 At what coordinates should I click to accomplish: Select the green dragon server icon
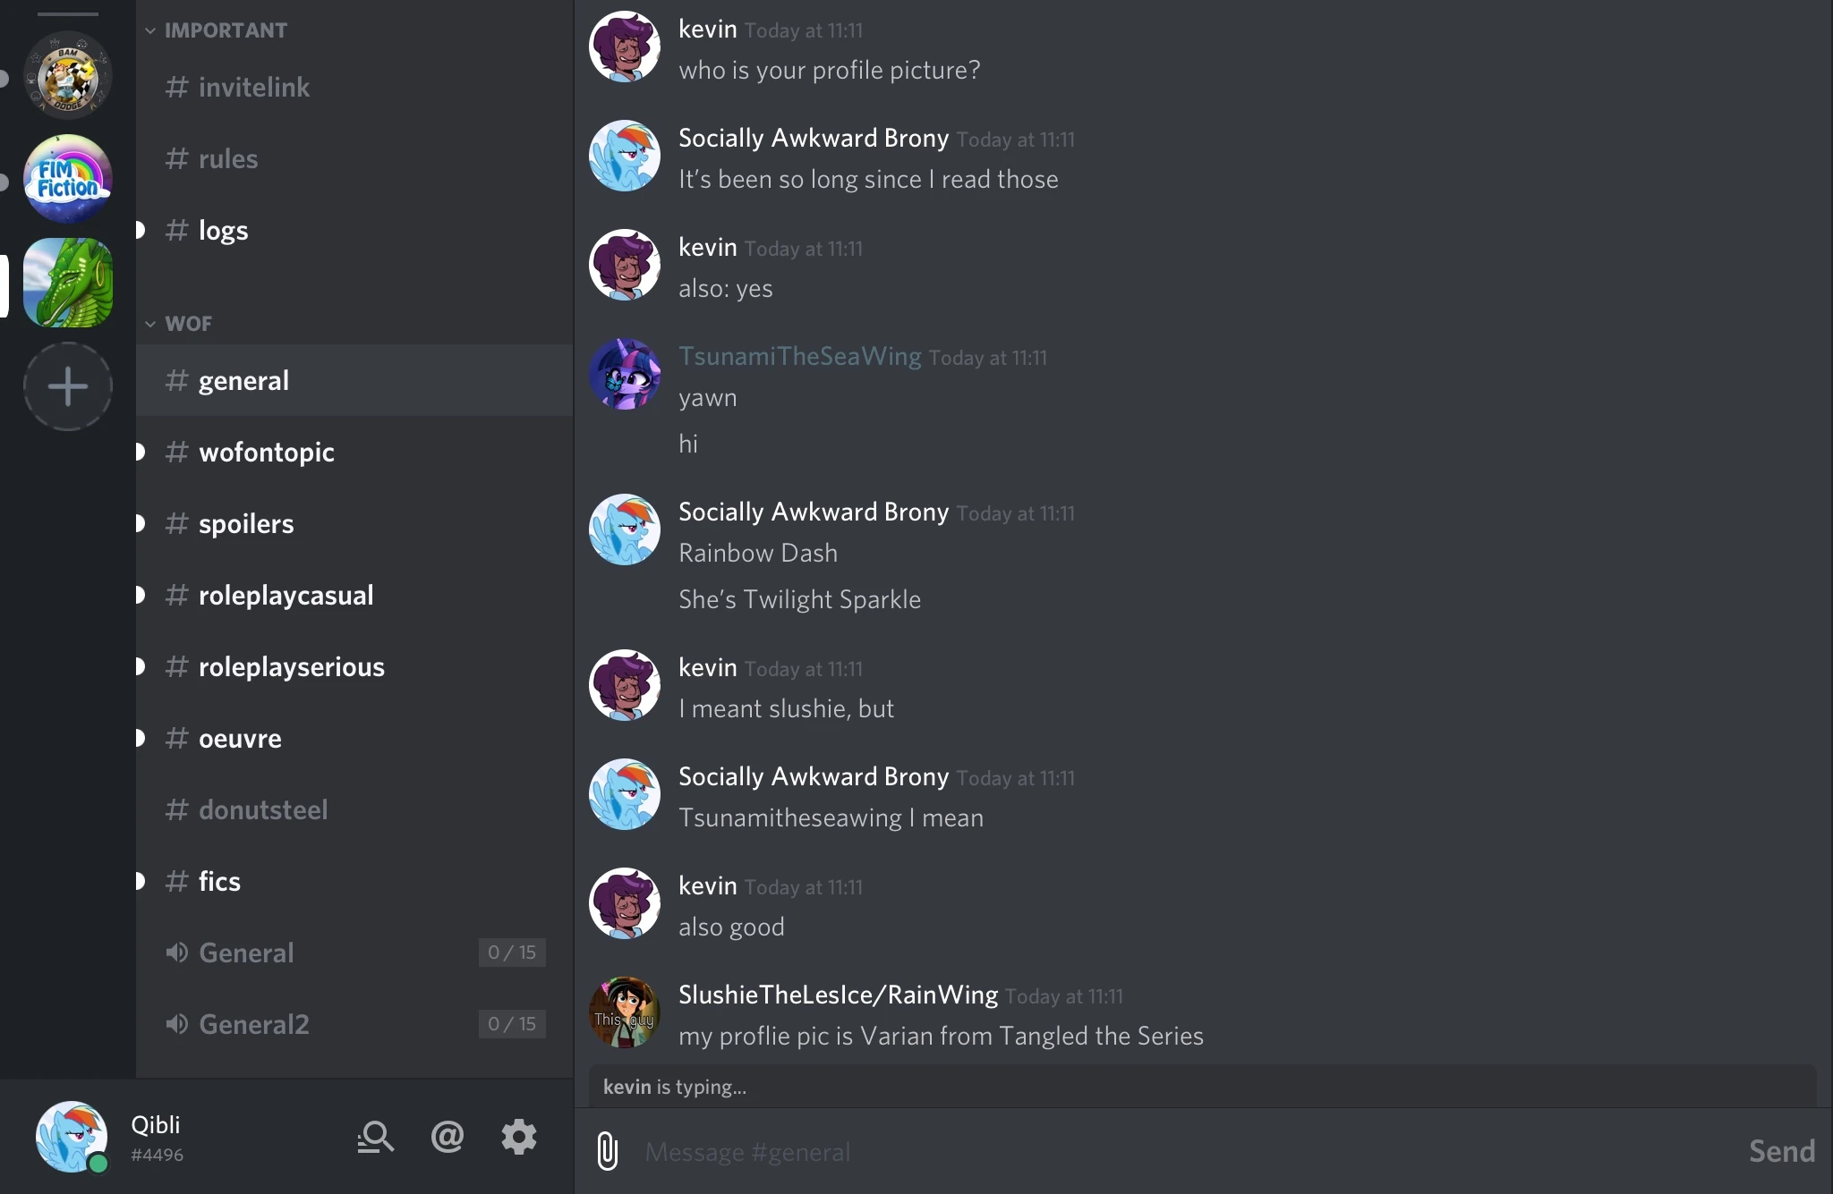[x=68, y=283]
